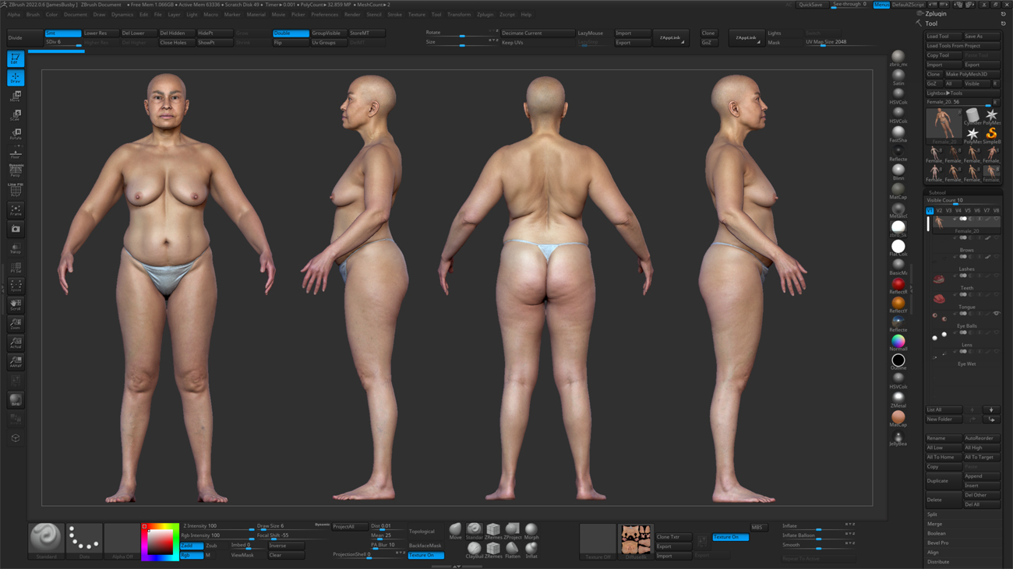Pick the Cylinder3D tool thumbnail
This screenshot has width=1013, height=569.
point(972,116)
